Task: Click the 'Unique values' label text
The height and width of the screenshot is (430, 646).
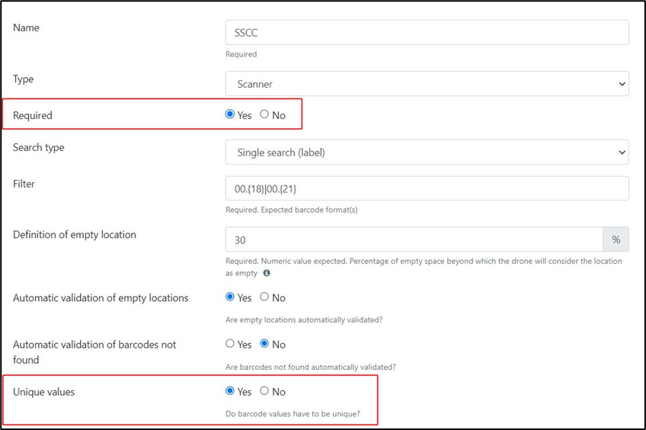Action: pyautogui.click(x=43, y=392)
